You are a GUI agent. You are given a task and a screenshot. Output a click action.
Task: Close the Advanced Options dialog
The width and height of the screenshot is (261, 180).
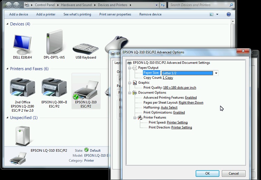click(243, 51)
